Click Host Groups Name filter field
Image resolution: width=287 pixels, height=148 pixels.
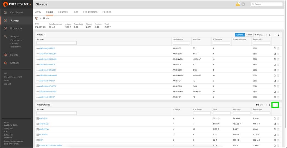(x=57, y=113)
